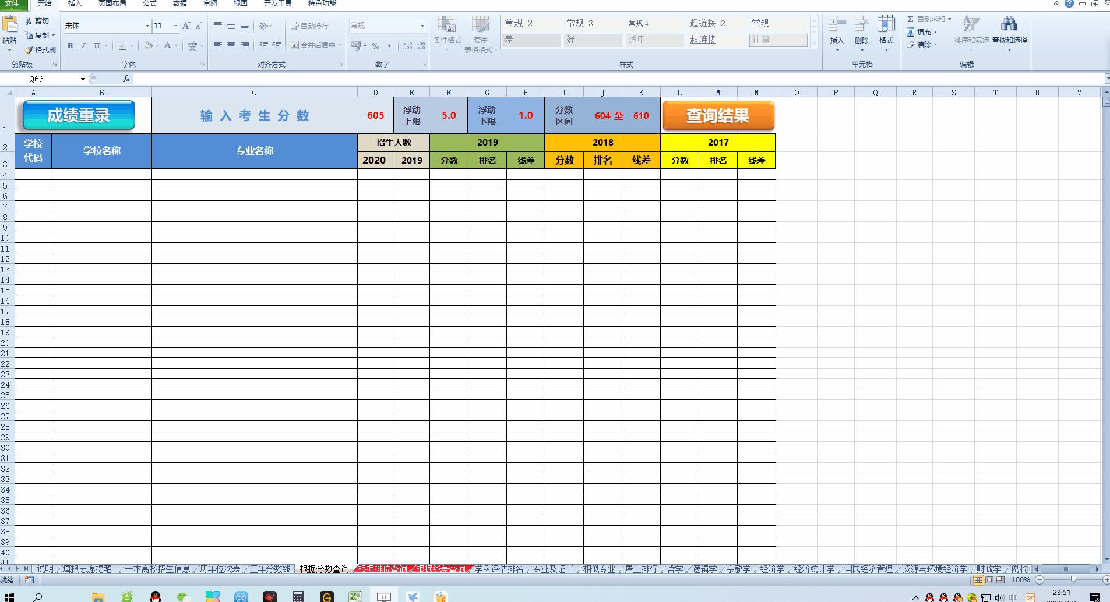Click the Delete cells (删除) icon
This screenshot has width=1110, height=602.
(862, 24)
